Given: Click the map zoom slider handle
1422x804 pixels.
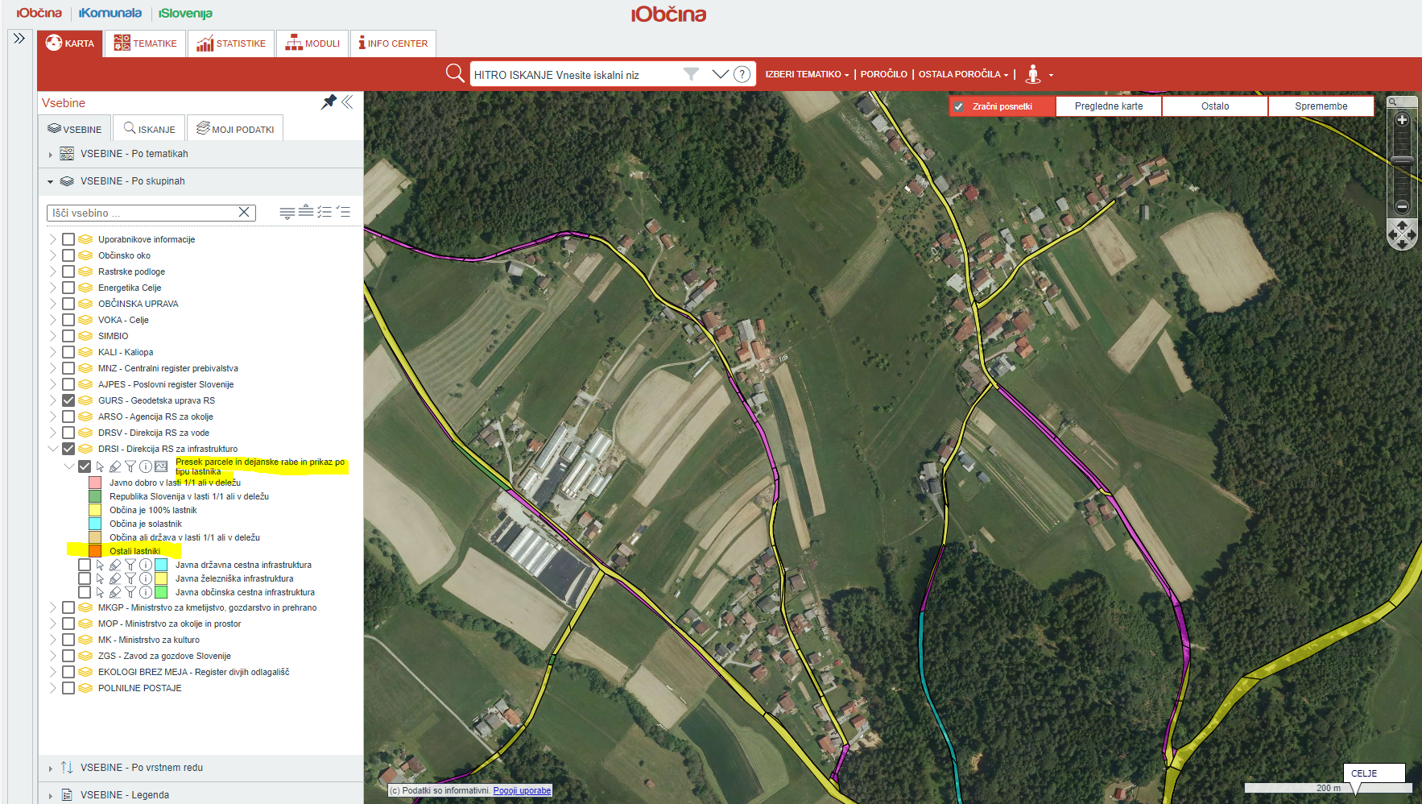Looking at the screenshot, I should pos(1402,161).
